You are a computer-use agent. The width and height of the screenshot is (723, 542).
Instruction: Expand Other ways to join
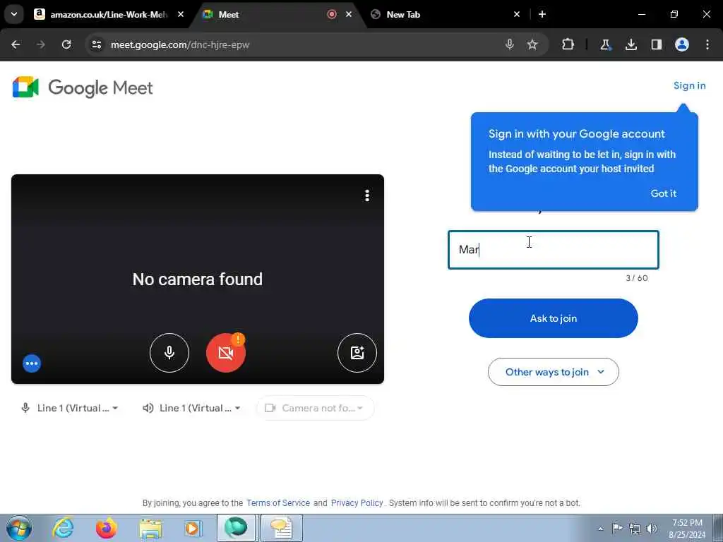[554, 372]
